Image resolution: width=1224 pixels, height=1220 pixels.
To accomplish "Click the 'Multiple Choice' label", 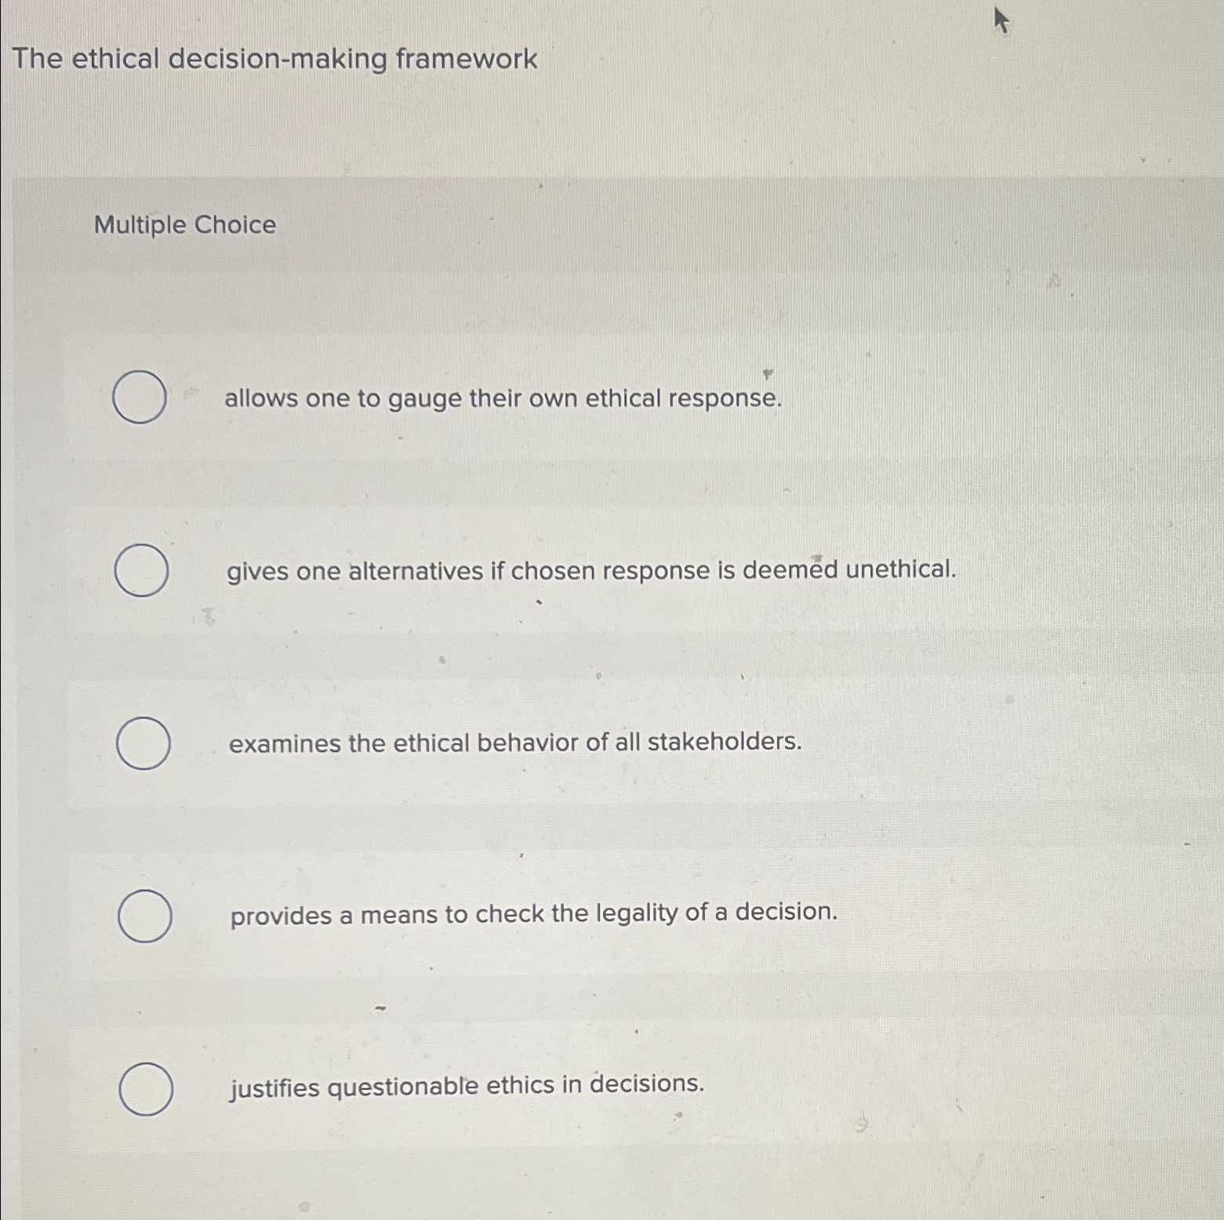I will pos(183,227).
